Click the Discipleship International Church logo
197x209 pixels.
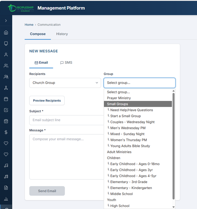click(21, 8)
